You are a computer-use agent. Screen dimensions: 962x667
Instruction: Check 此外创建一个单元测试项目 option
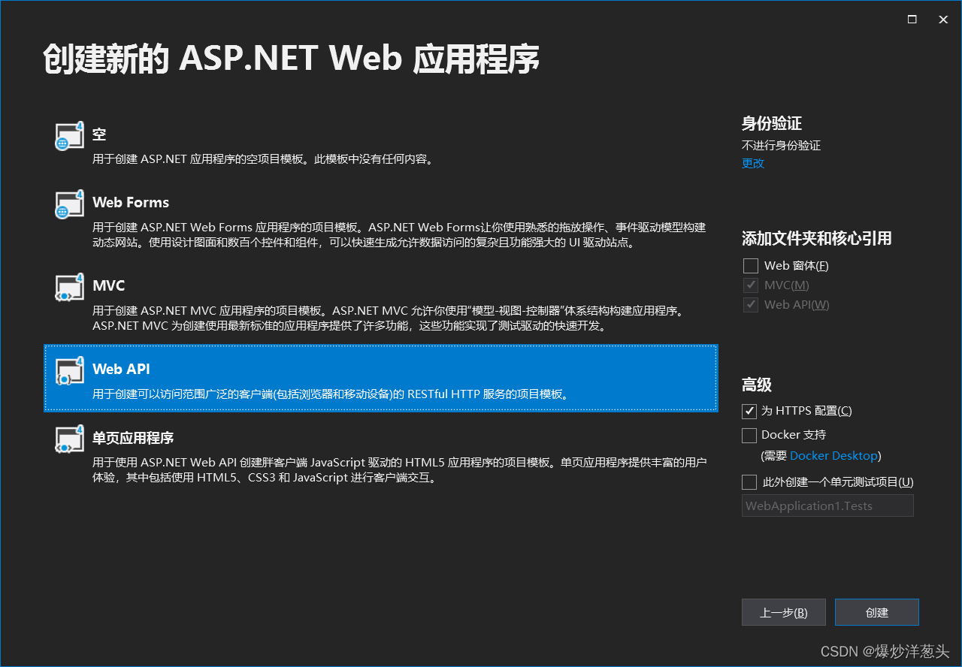click(x=749, y=481)
